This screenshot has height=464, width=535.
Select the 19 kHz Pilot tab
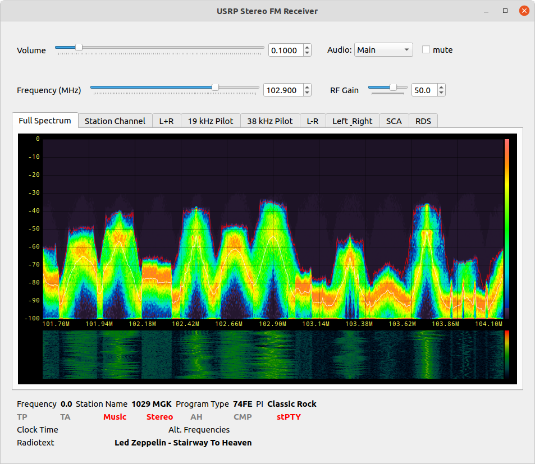tap(211, 121)
